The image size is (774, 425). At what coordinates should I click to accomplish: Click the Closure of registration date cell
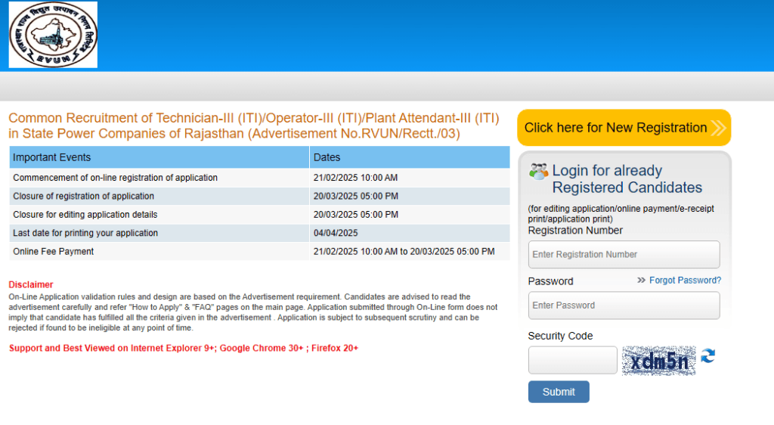[410, 196]
